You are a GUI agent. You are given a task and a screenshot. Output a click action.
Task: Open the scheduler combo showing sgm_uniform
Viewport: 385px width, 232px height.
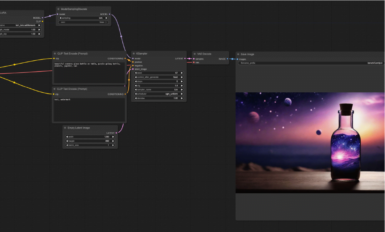click(x=159, y=94)
